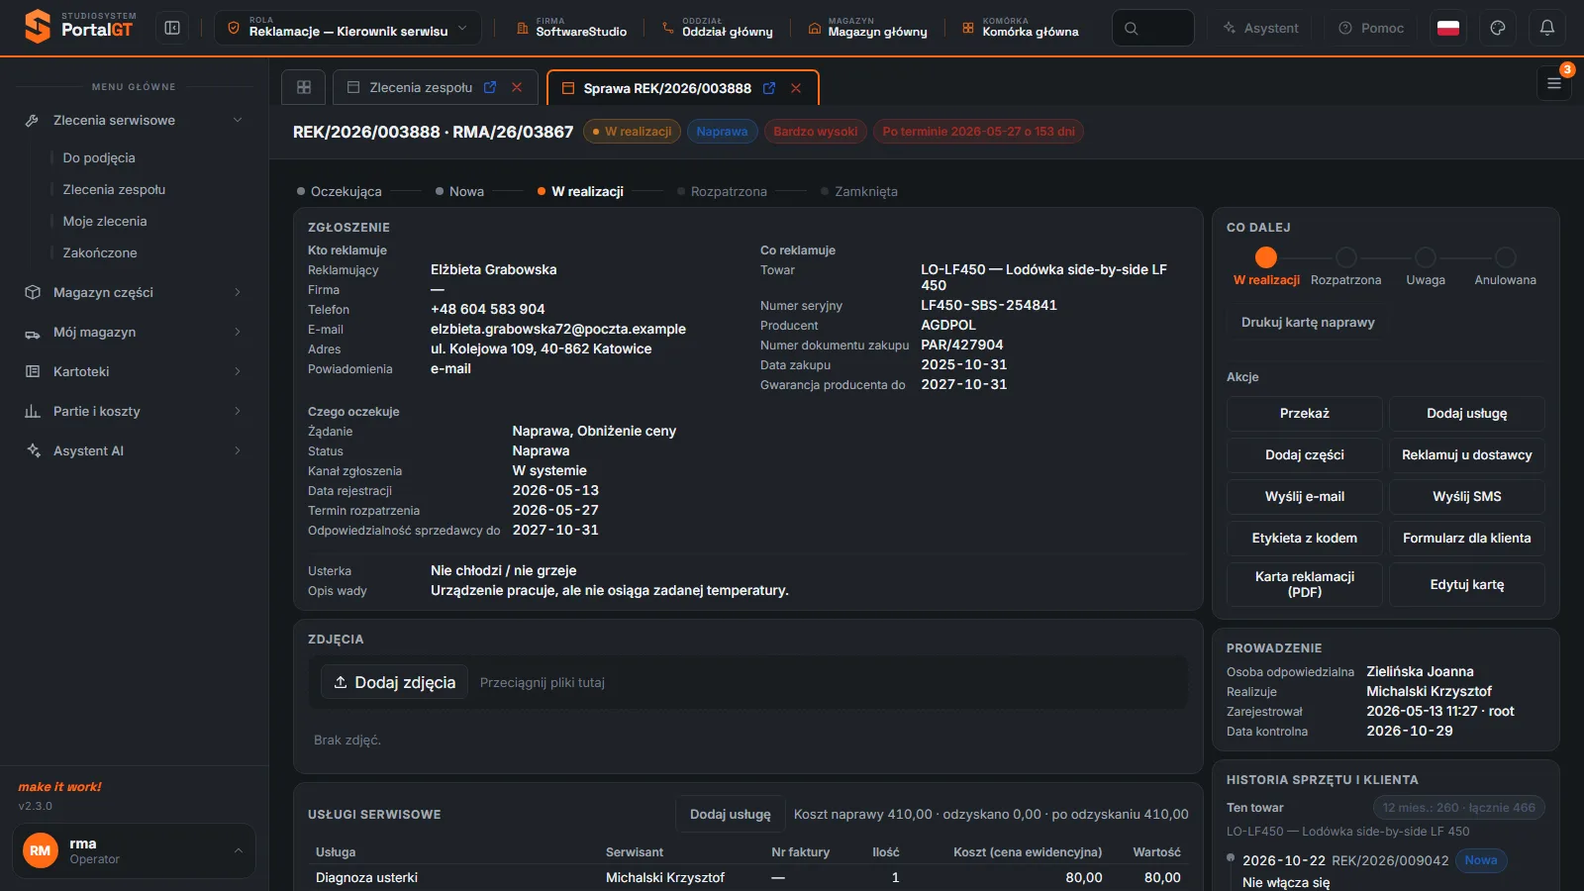This screenshot has width=1584, height=891.
Task: Click Wyślij SMS action button
Action: 1467,496
